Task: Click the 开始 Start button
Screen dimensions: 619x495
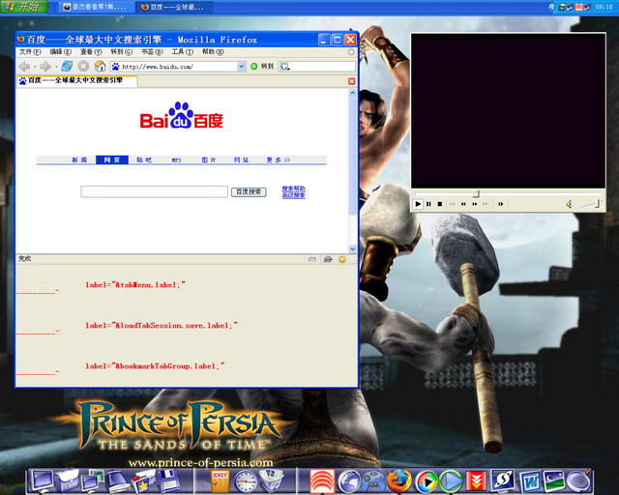Action: click(x=23, y=7)
